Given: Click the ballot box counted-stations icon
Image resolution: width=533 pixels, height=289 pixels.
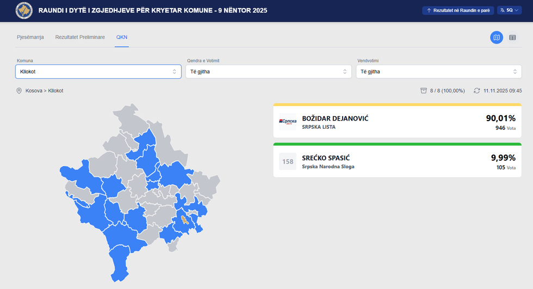Looking at the screenshot, I should click(x=424, y=91).
